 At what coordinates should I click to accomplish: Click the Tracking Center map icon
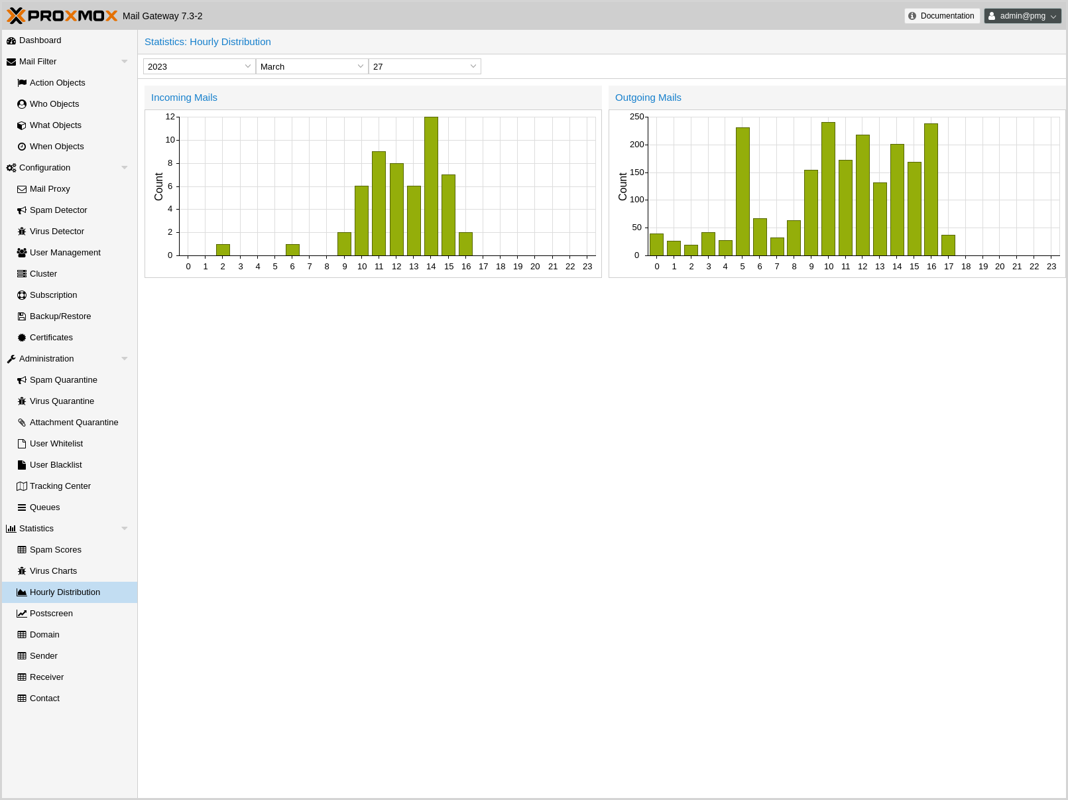[x=22, y=486]
